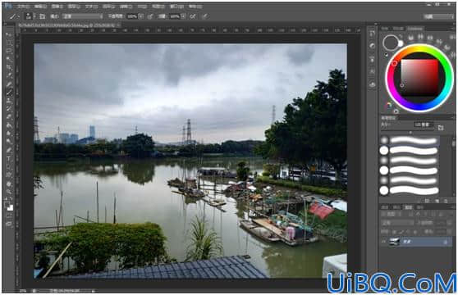Open the bottom icon in collapsed panel strip
Image resolution: width=458 pixels, height=295 pixels.
tap(372, 85)
